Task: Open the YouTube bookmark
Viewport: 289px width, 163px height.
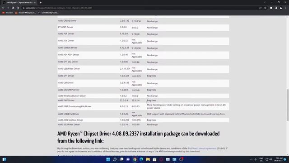Action: pos(7,13)
